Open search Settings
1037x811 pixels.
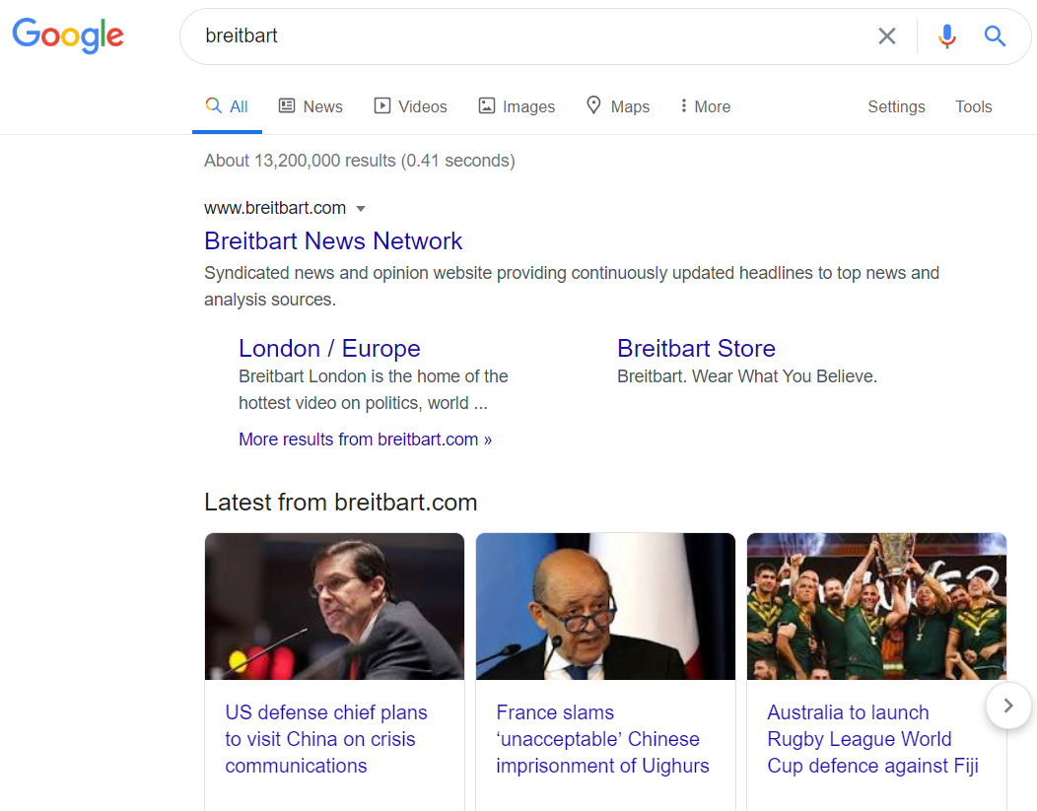coord(896,106)
